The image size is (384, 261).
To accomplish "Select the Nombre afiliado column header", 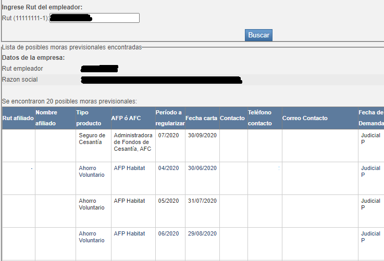I will pyautogui.click(x=49, y=118).
